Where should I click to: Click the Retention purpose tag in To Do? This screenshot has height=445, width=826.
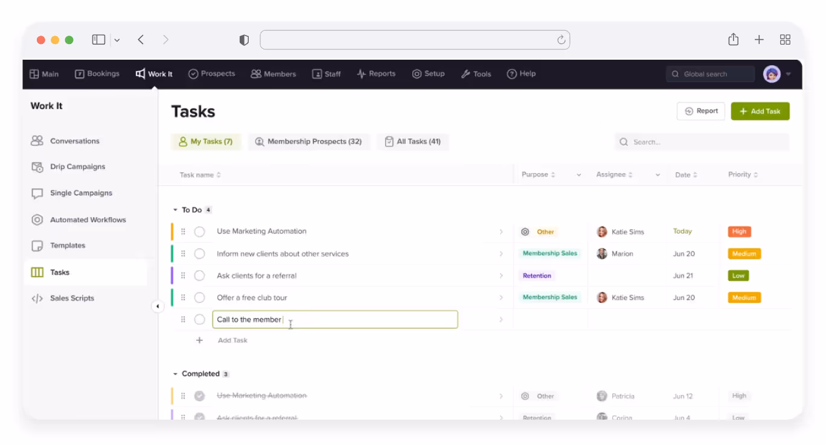tap(537, 276)
